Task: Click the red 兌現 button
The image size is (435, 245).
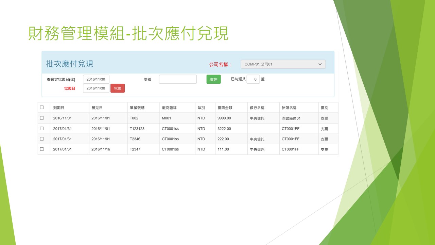Action: tap(118, 88)
